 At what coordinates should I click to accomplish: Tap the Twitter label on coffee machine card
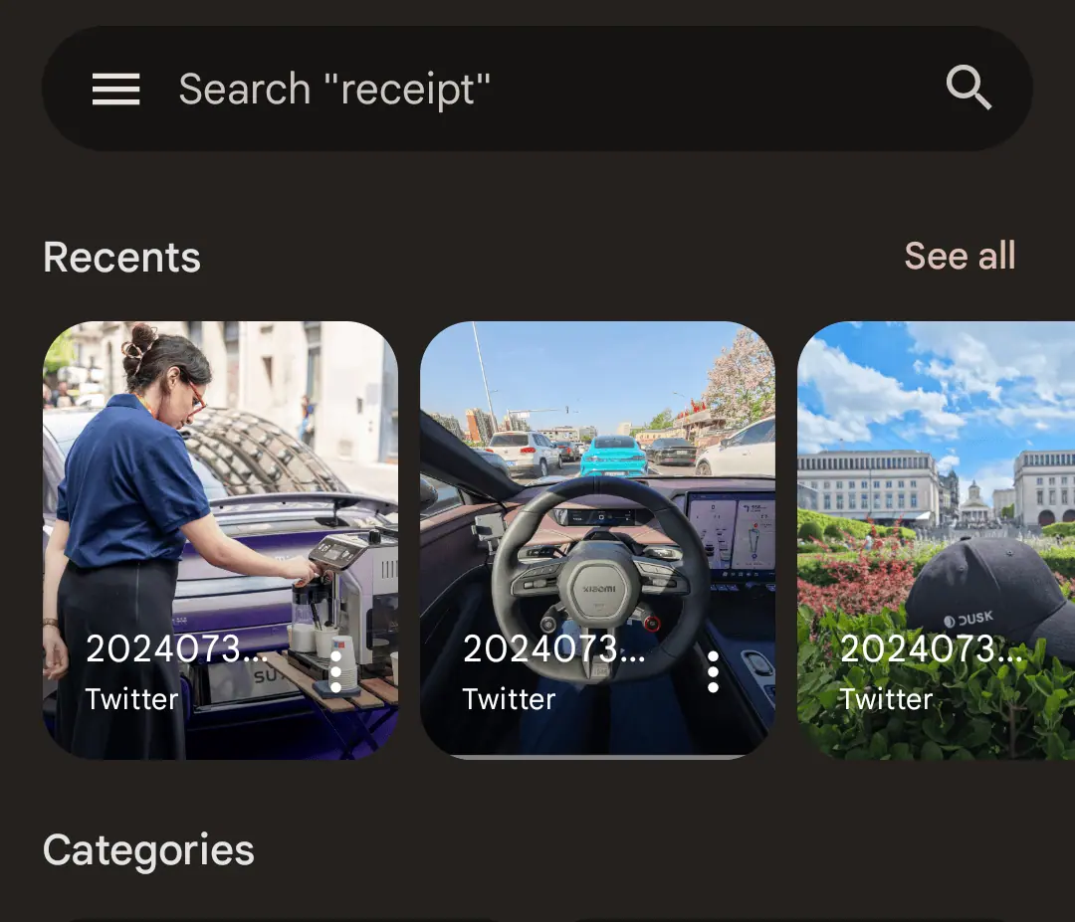click(131, 699)
